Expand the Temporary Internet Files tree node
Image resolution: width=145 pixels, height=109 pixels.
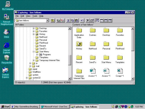33,61
